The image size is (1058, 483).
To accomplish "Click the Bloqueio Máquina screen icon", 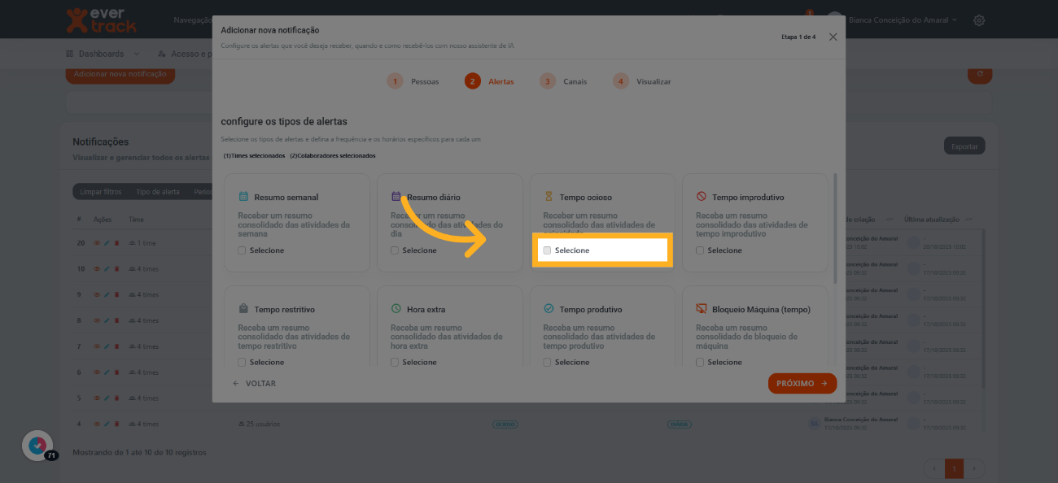I will (x=701, y=309).
